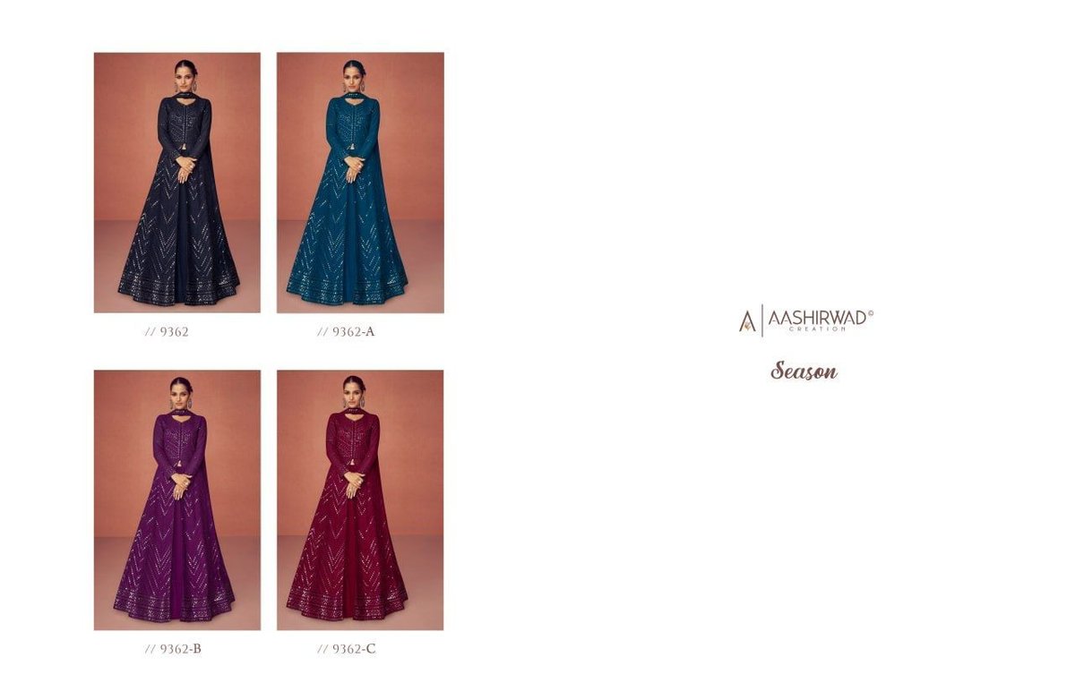Click the Aashirwad triangular 'A' logo icon
The height and width of the screenshot is (683, 1075).
(x=747, y=320)
